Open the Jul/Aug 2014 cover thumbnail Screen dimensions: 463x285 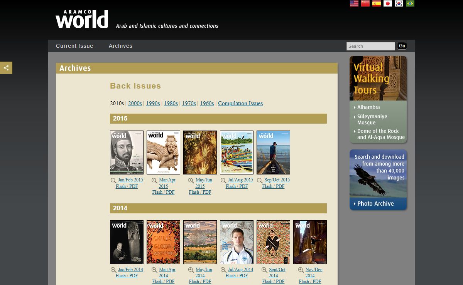(237, 242)
